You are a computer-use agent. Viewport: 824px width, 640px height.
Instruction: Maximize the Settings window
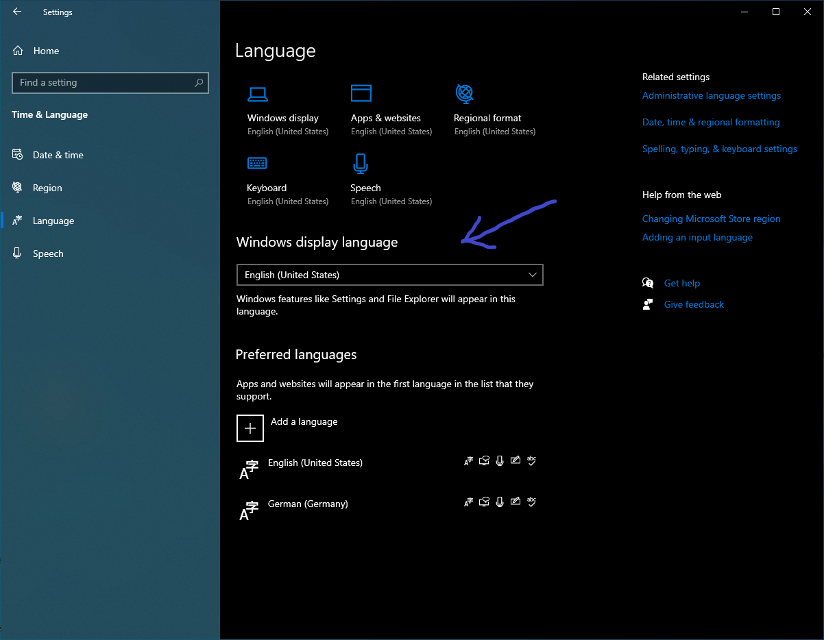(775, 12)
